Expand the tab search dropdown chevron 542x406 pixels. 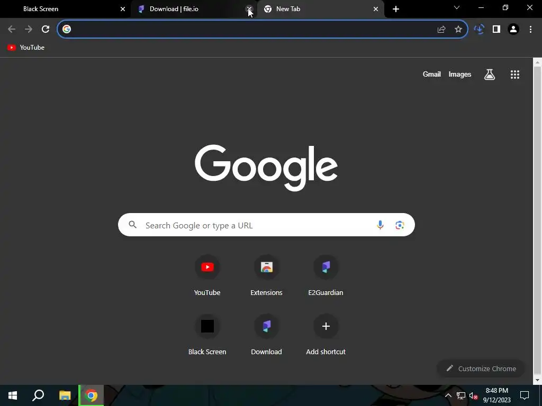pos(457,7)
